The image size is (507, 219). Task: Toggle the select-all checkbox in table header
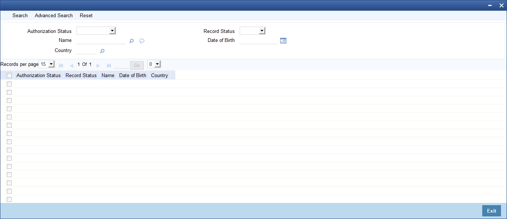9,75
